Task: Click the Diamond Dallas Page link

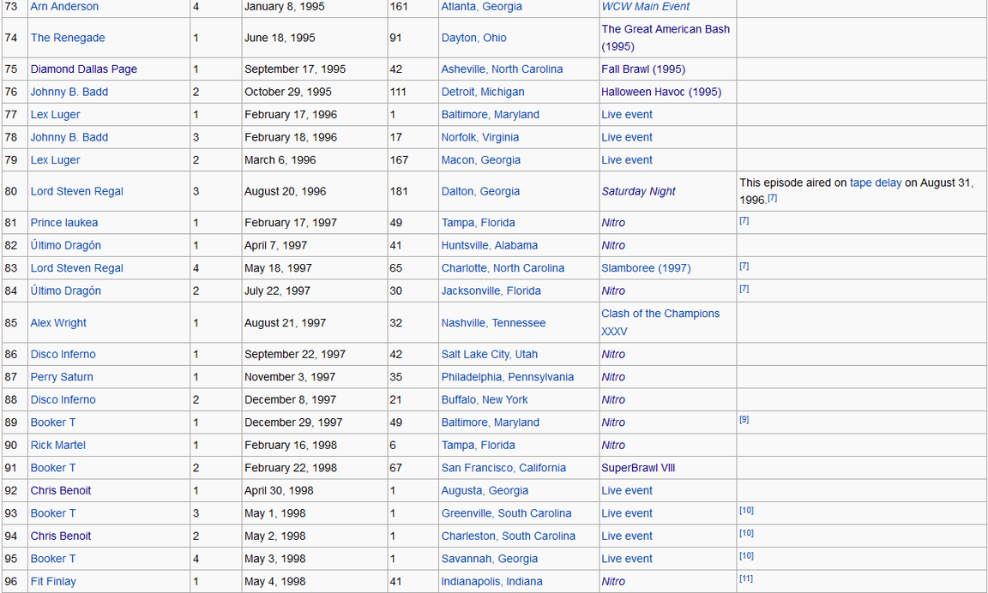Action: (84, 69)
